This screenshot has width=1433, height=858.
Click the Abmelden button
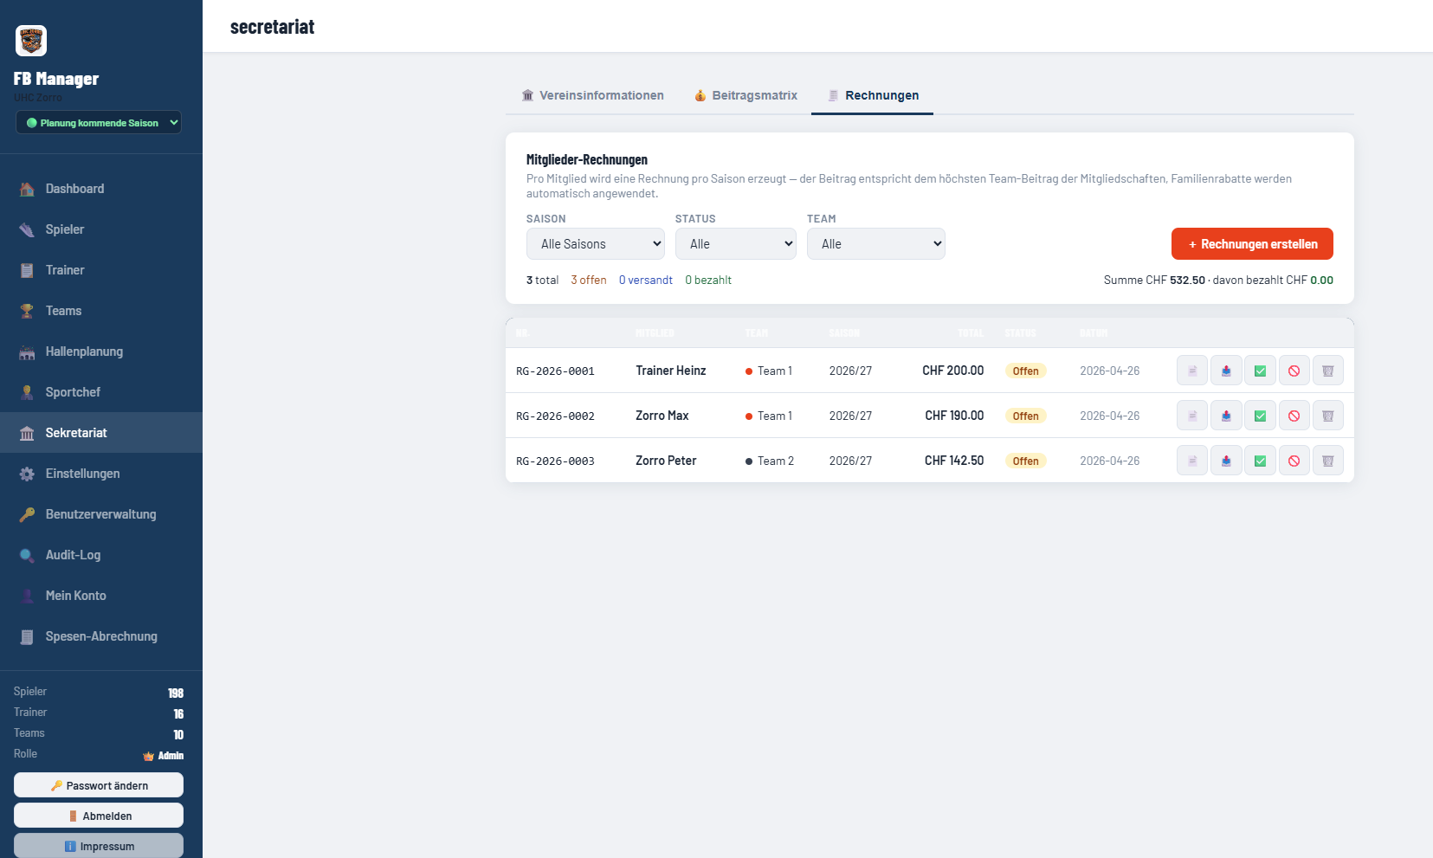pos(99,816)
